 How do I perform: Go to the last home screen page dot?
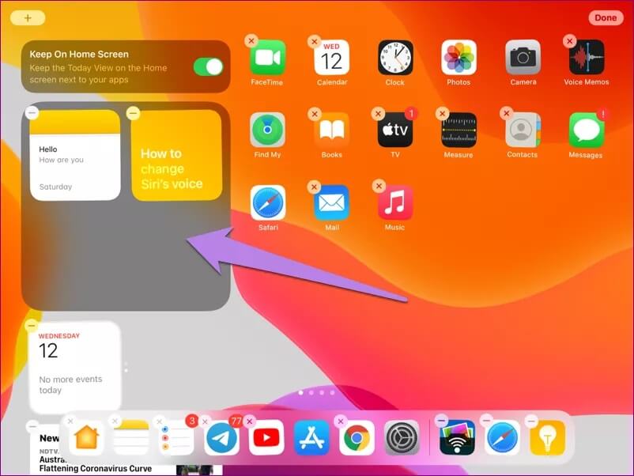click(x=332, y=393)
